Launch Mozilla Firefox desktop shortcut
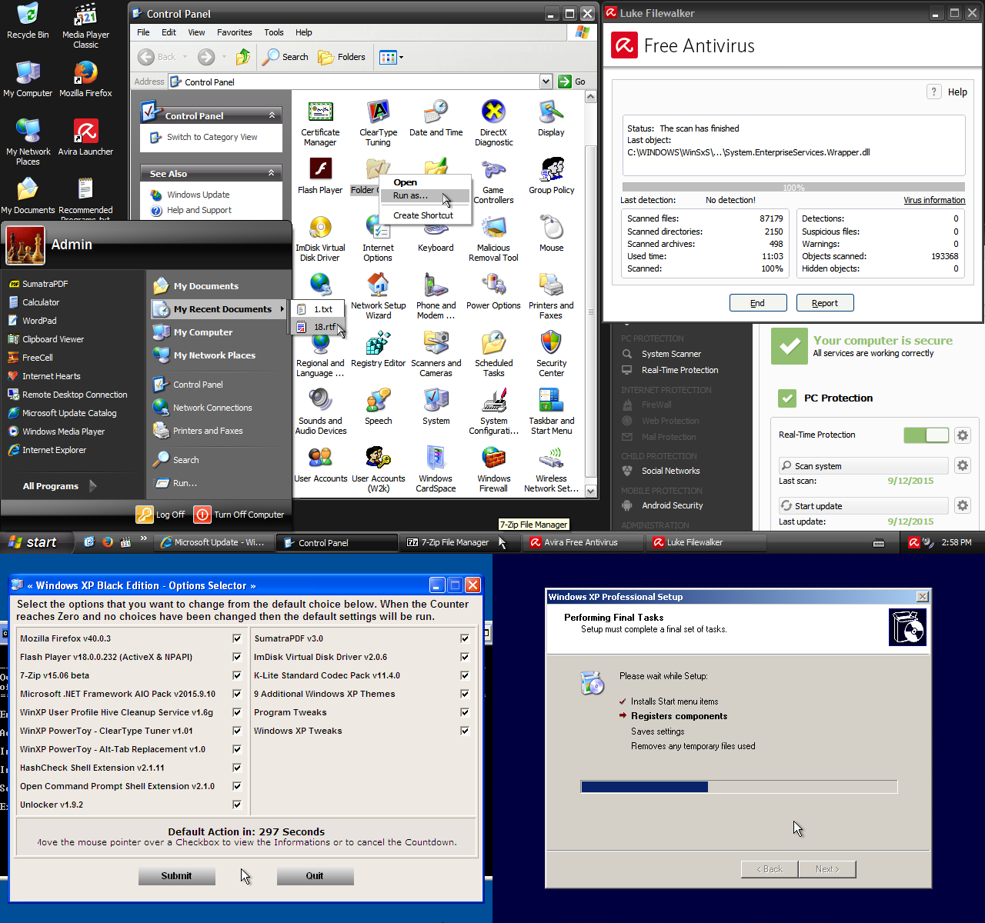 tap(85, 79)
